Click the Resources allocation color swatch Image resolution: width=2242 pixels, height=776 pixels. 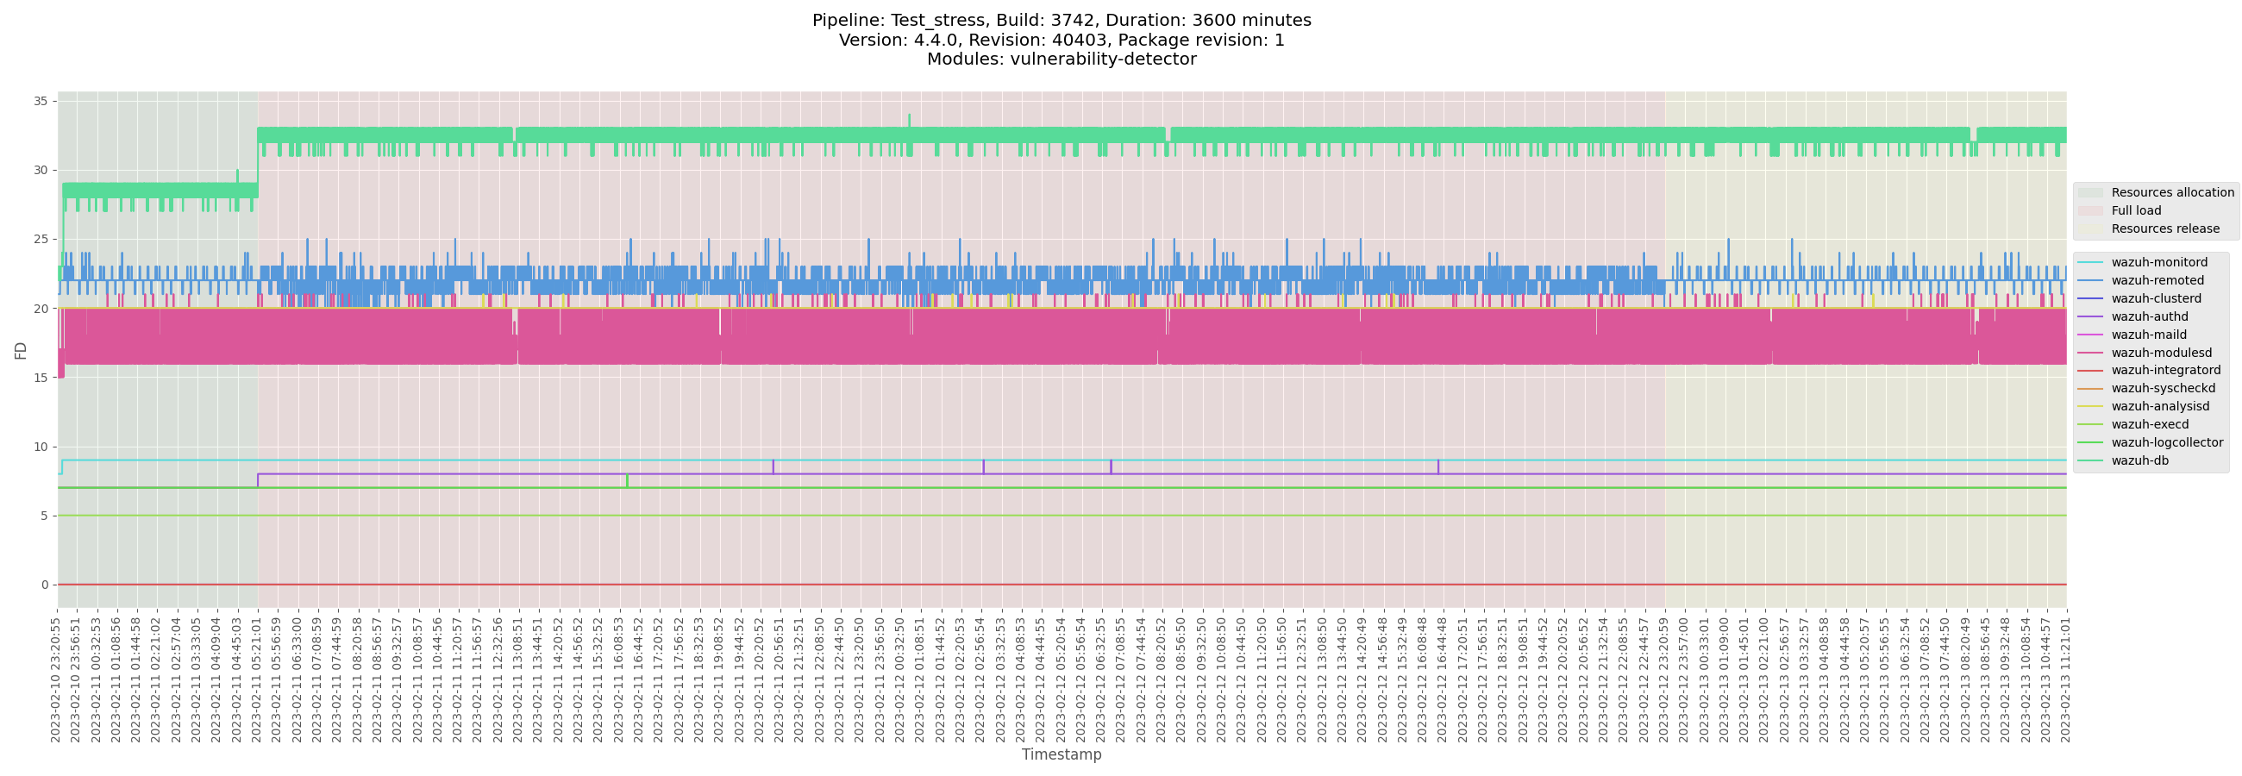point(2089,193)
